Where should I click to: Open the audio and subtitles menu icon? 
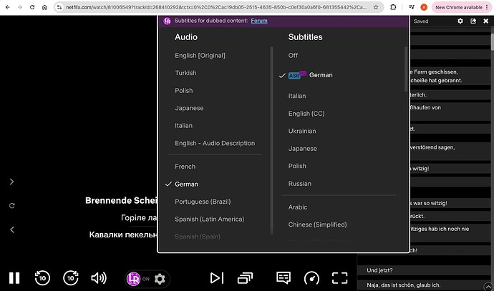[x=284, y=278]
